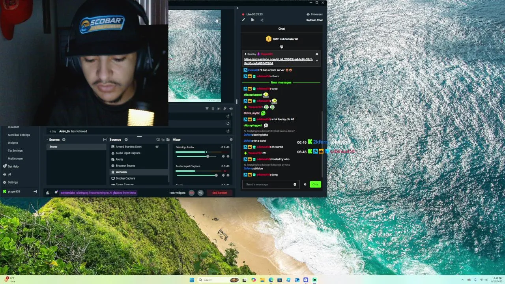Open chat settings gear icon
This screenshot has width=505, height=284.
pos(305,185)
